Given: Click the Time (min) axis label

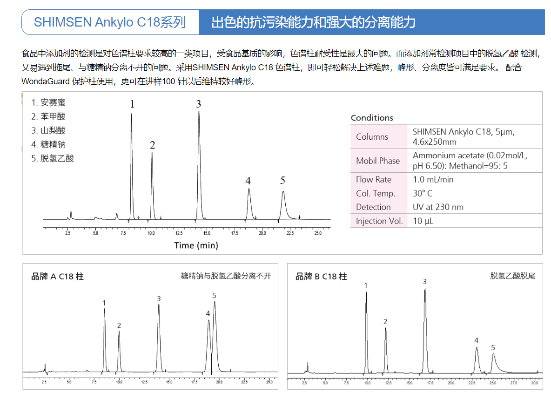Looking at the screenshot, I should tap(196, 245).
